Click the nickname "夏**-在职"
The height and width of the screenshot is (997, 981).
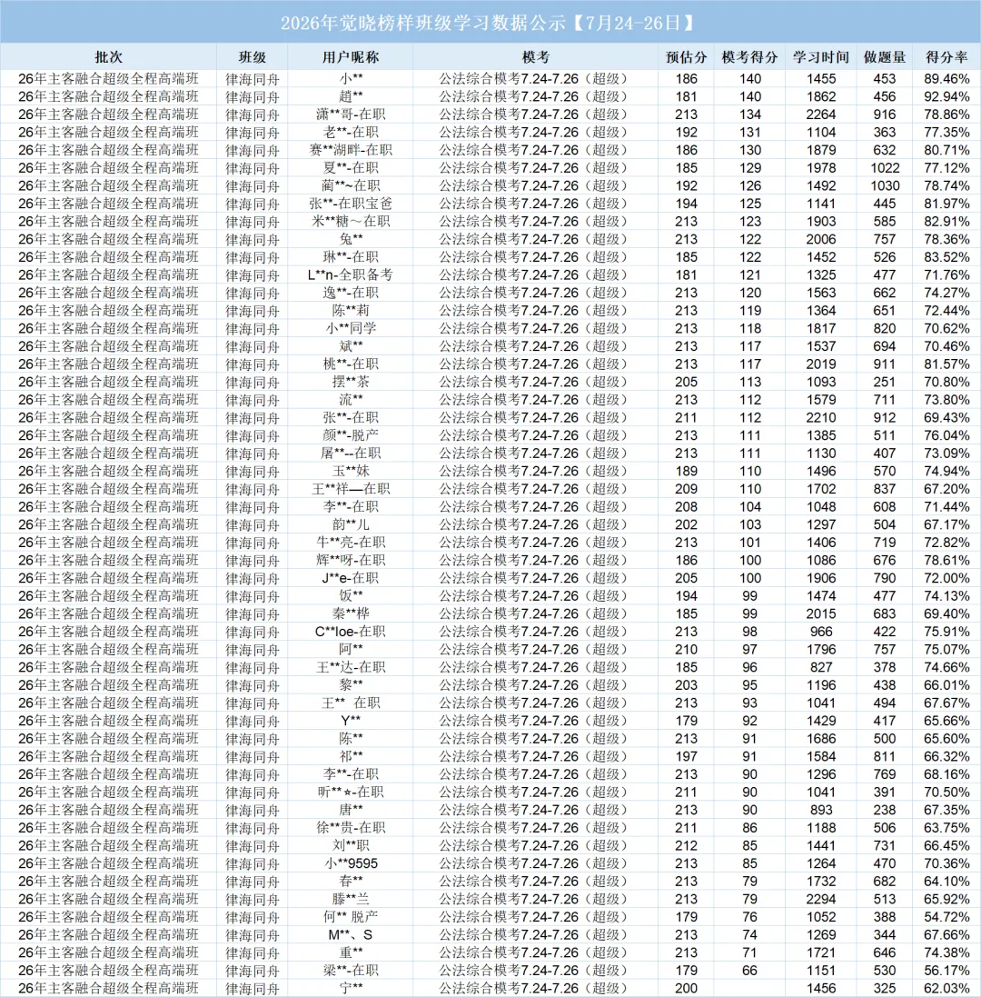click(351, 168)
